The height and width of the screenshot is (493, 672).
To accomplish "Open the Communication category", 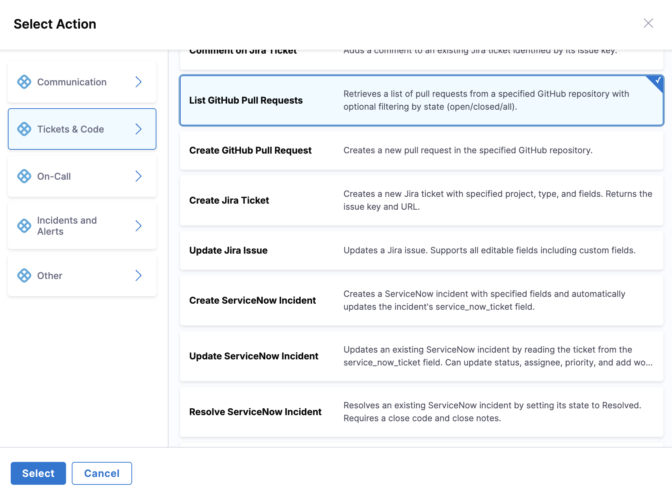I will coord(82,82).
